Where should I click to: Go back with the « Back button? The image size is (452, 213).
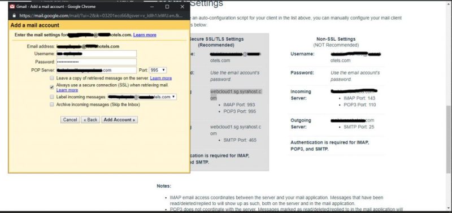(90, 120)
